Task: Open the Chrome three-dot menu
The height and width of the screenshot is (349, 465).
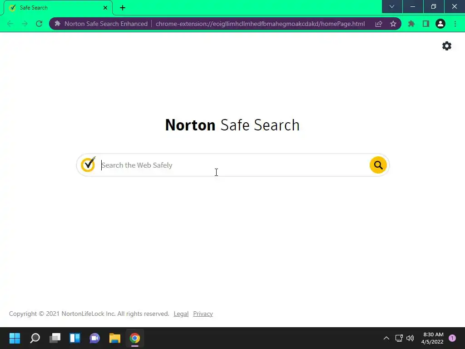Action: click(x=455, y=24)
